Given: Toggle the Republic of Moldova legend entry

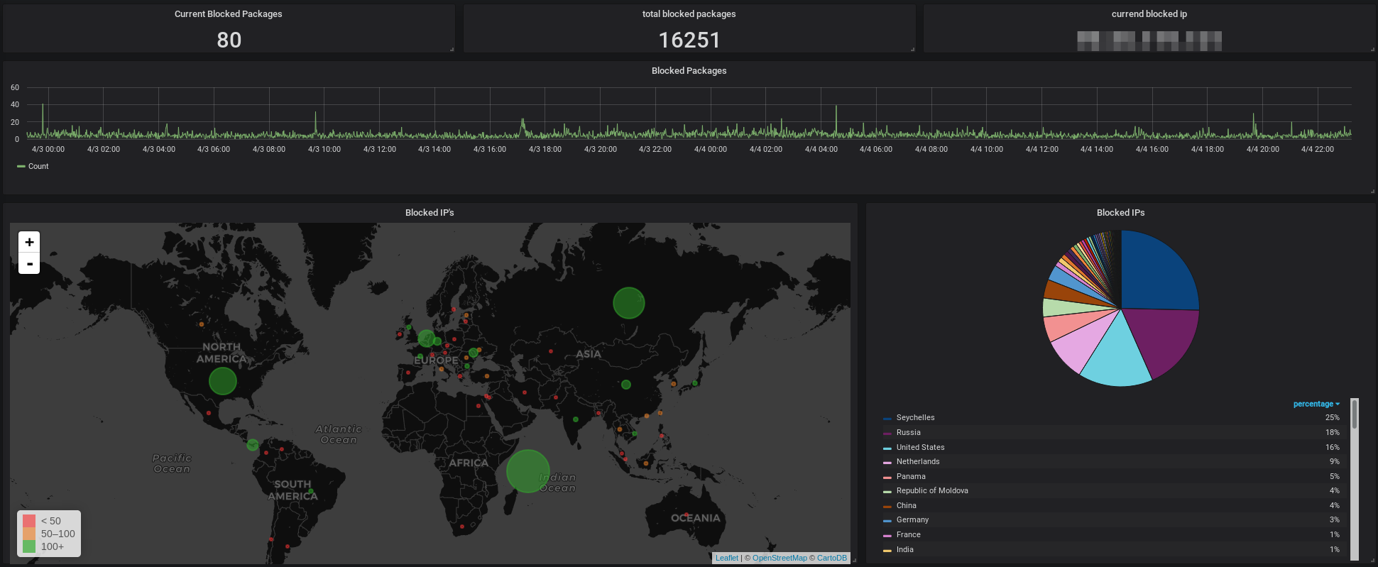Looking at the screenshot, I should [x=931, y=491].
